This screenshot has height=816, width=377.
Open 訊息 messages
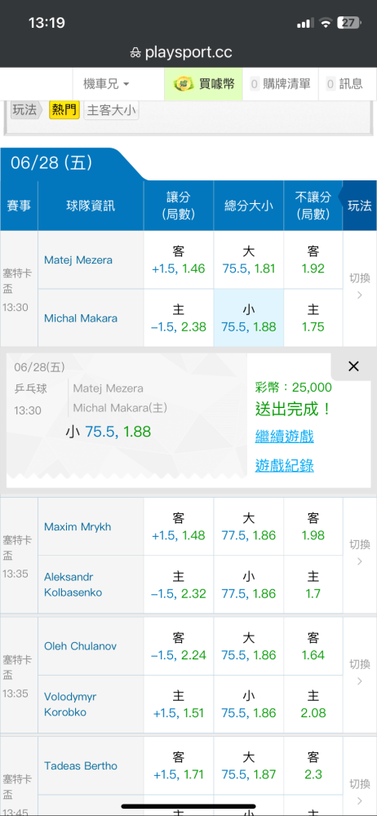(344, 83)
